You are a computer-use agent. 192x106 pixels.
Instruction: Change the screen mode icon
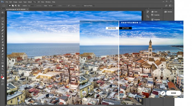2,84
